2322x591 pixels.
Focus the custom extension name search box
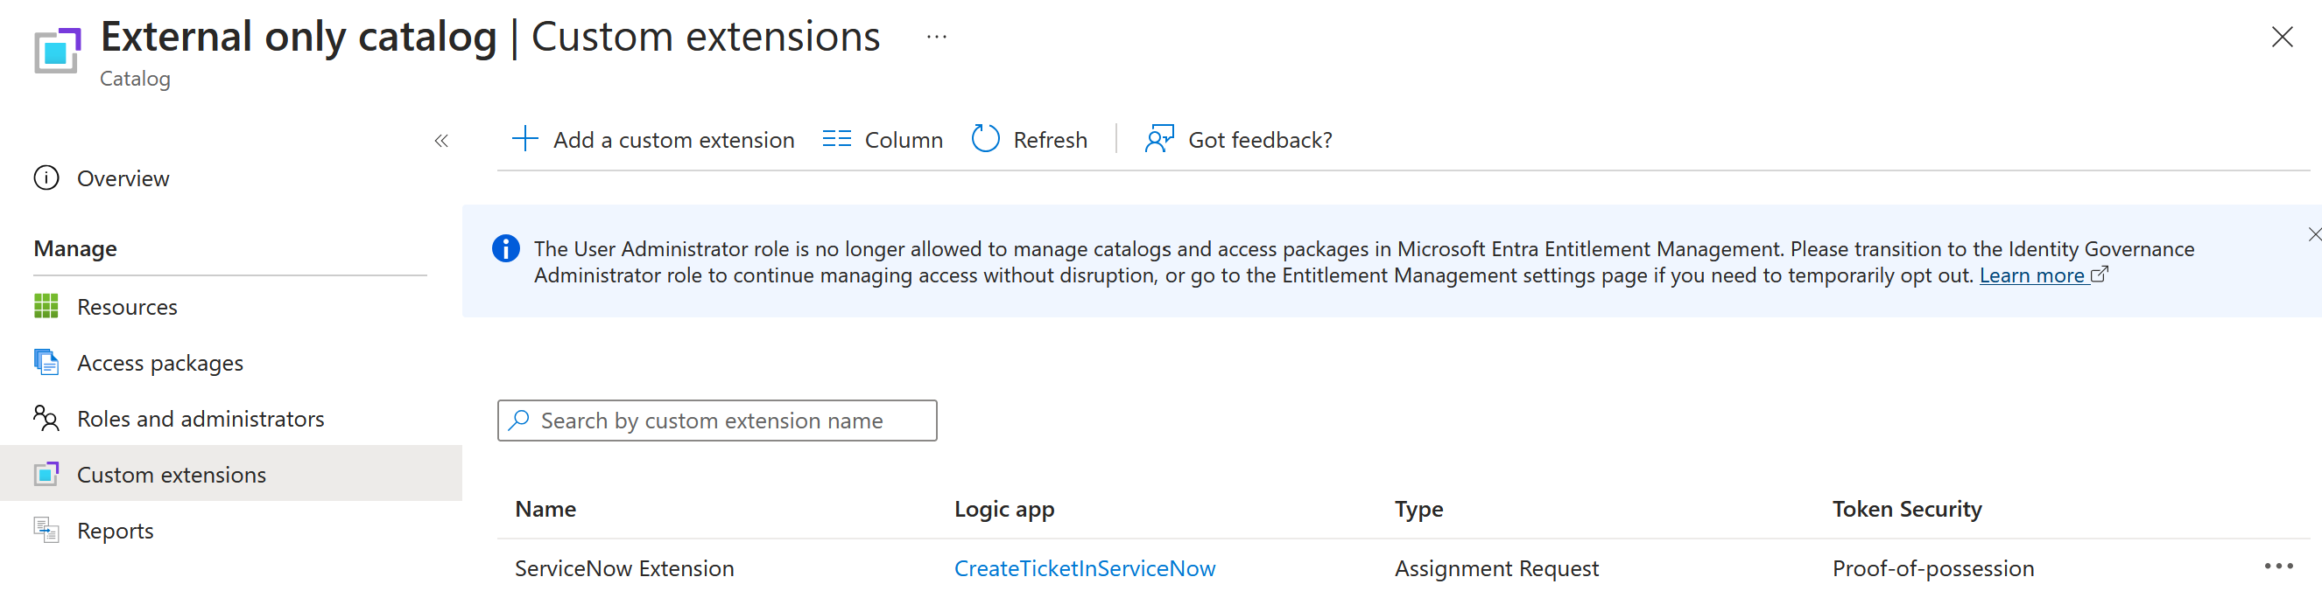[730, 421]
